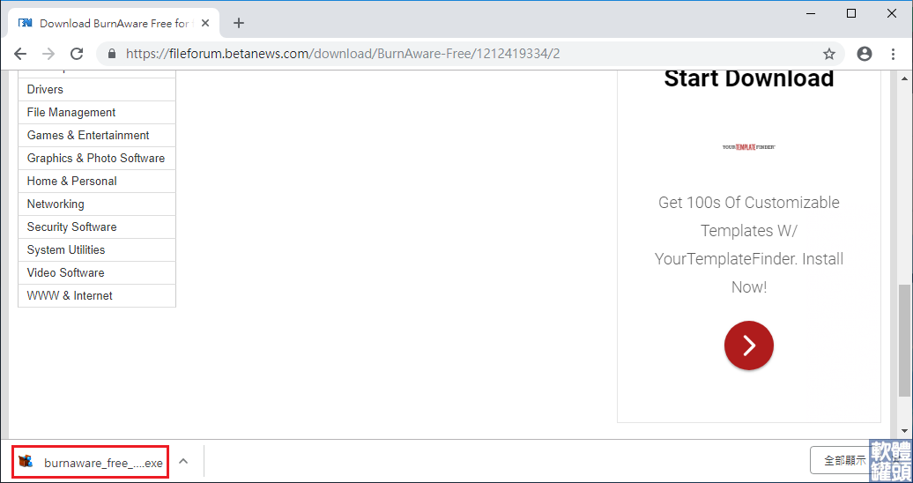
Task: Reload the current page
Action: [77, 54]
